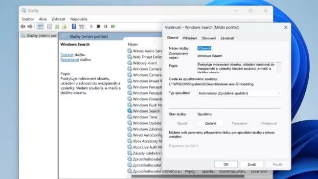Click the Waves Audio service gear icon
The width and height of the screenshot is (318, 179).
130,51
